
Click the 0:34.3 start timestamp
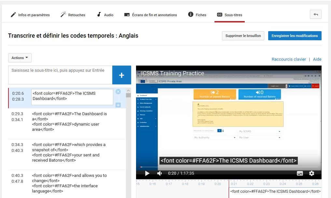click(x=17, y=145)
